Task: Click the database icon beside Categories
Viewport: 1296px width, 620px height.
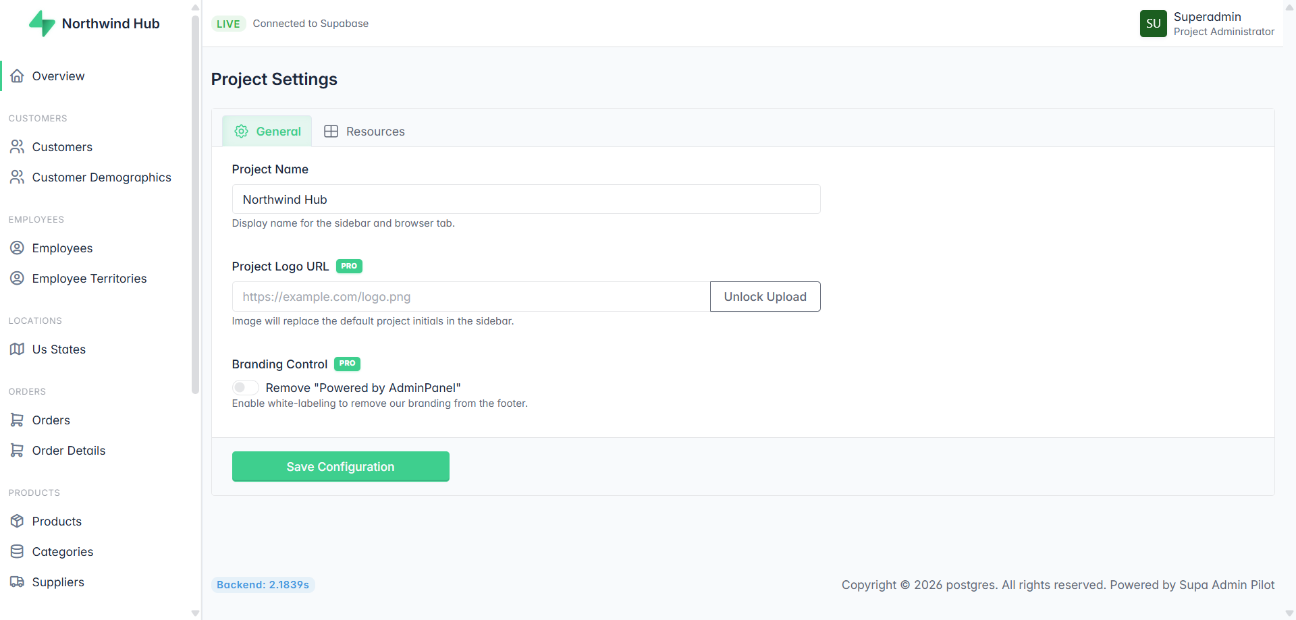Action: click(x=18, y=552)
